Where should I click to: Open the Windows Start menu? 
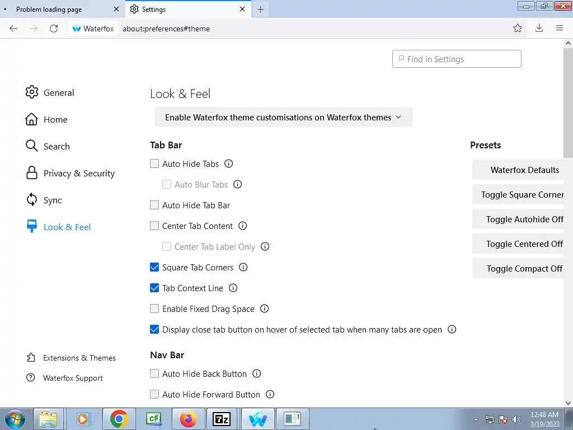tap(15, 419)
